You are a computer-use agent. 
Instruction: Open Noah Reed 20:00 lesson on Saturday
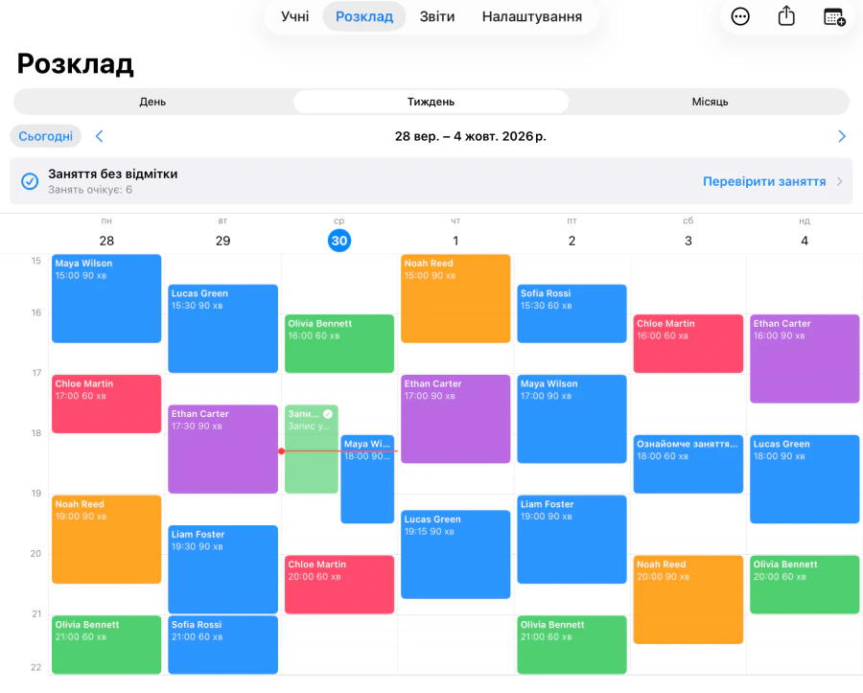(688, 599)
